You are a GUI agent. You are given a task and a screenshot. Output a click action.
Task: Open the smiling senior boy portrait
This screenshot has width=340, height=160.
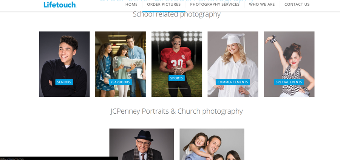(64, 64)
